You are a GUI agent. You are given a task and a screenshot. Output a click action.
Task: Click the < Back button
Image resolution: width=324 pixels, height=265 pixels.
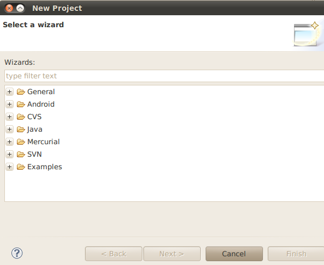tap(113, 254)
